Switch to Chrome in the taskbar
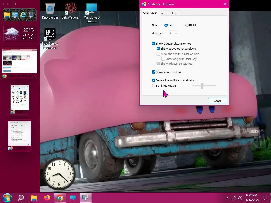 point(60,198)
